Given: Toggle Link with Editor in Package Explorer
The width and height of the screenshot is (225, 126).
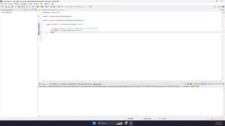Looking at the screenshot, I should click(x=27, y=10).
